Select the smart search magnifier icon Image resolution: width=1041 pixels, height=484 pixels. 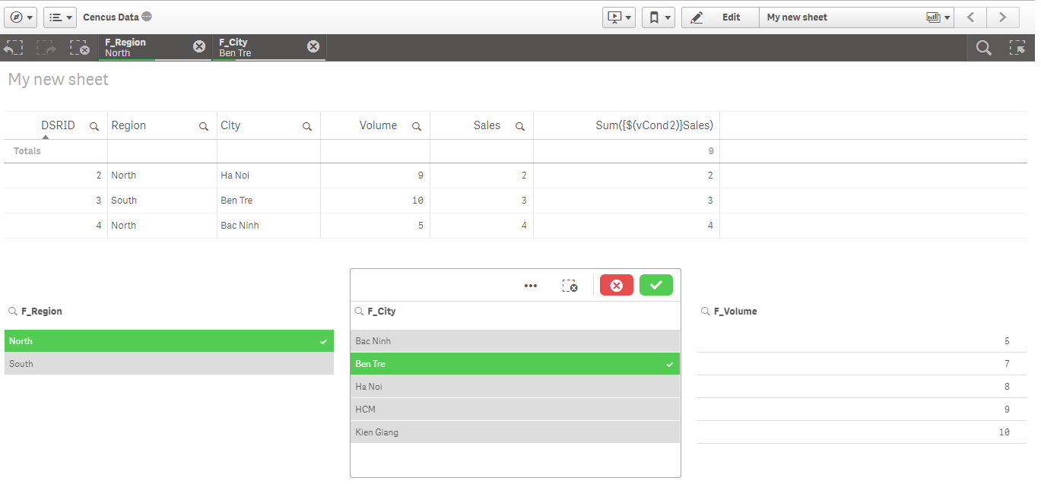[x=983, y=47]
